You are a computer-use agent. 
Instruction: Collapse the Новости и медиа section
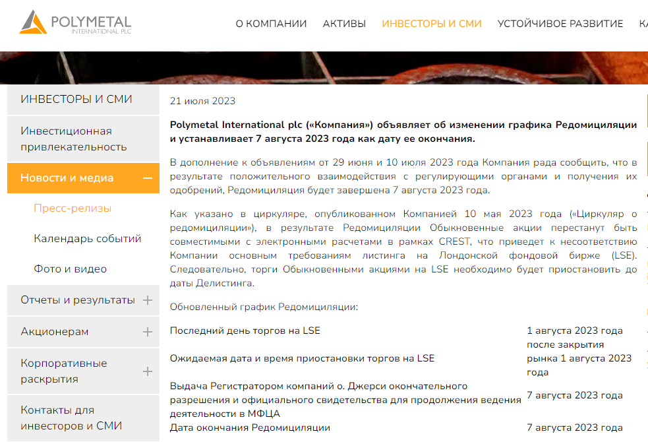[x=148, y=178]
